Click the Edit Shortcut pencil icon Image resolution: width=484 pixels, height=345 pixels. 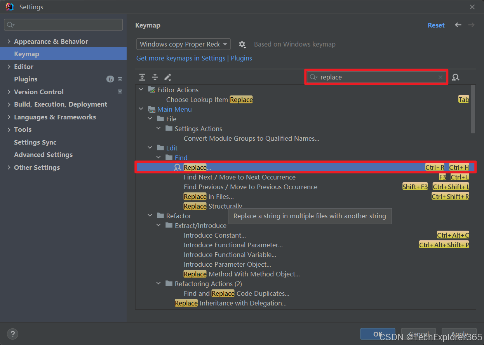(168, 77)
